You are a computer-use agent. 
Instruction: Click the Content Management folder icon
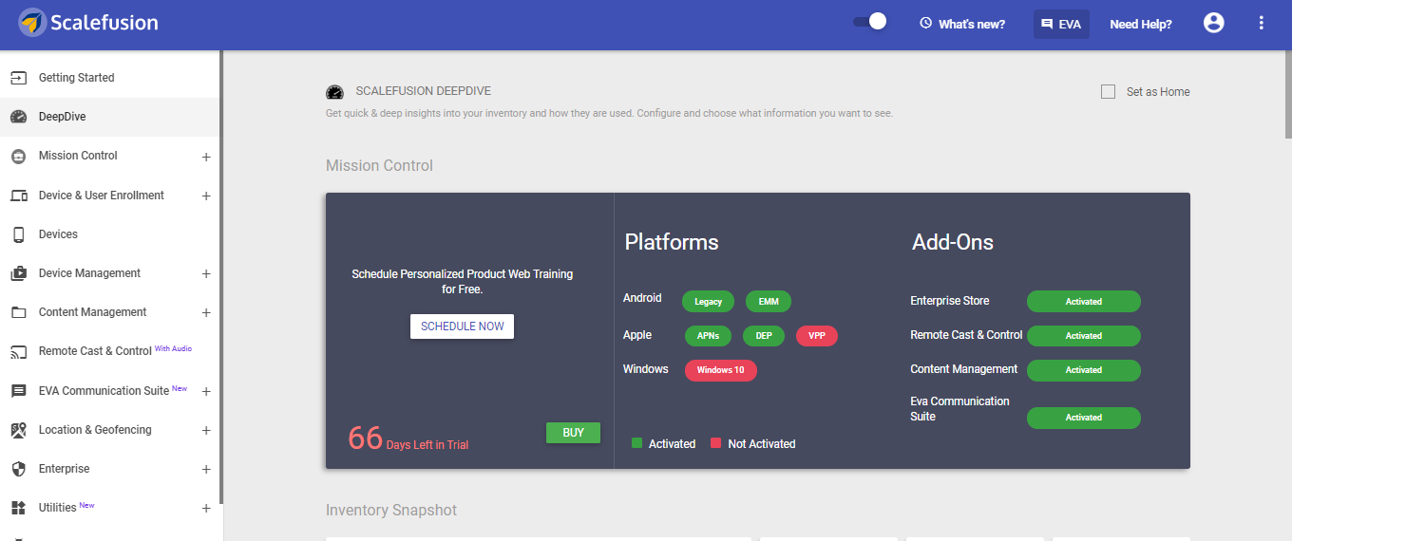(18, 312)
